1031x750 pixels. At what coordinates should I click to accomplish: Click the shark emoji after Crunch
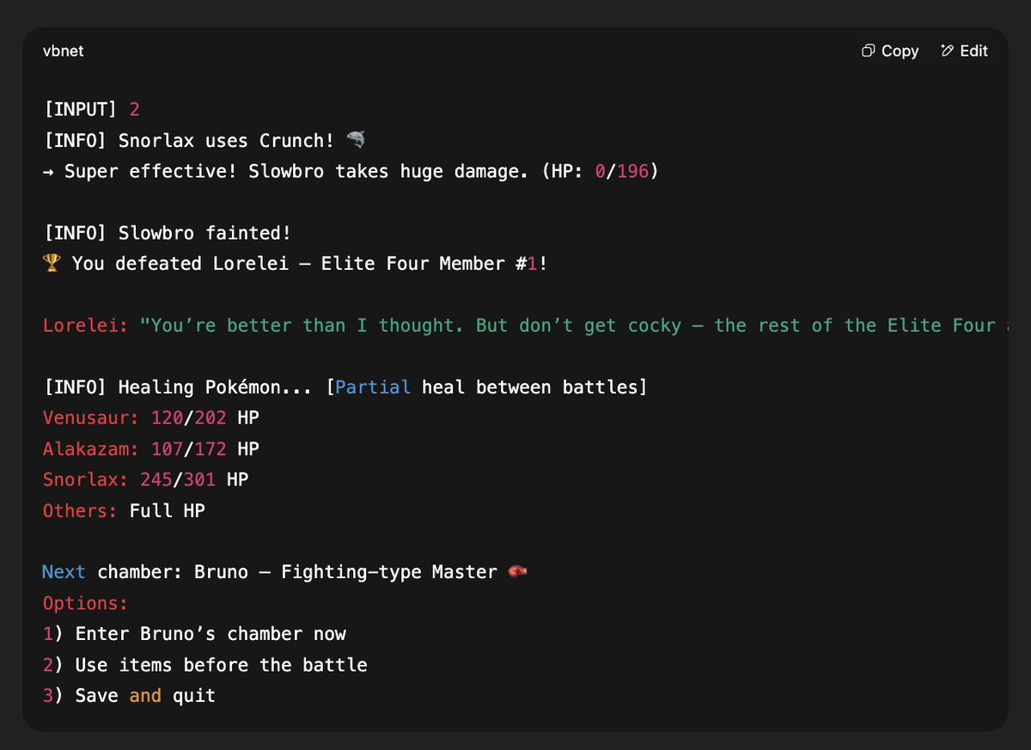(x=357, y=140)
